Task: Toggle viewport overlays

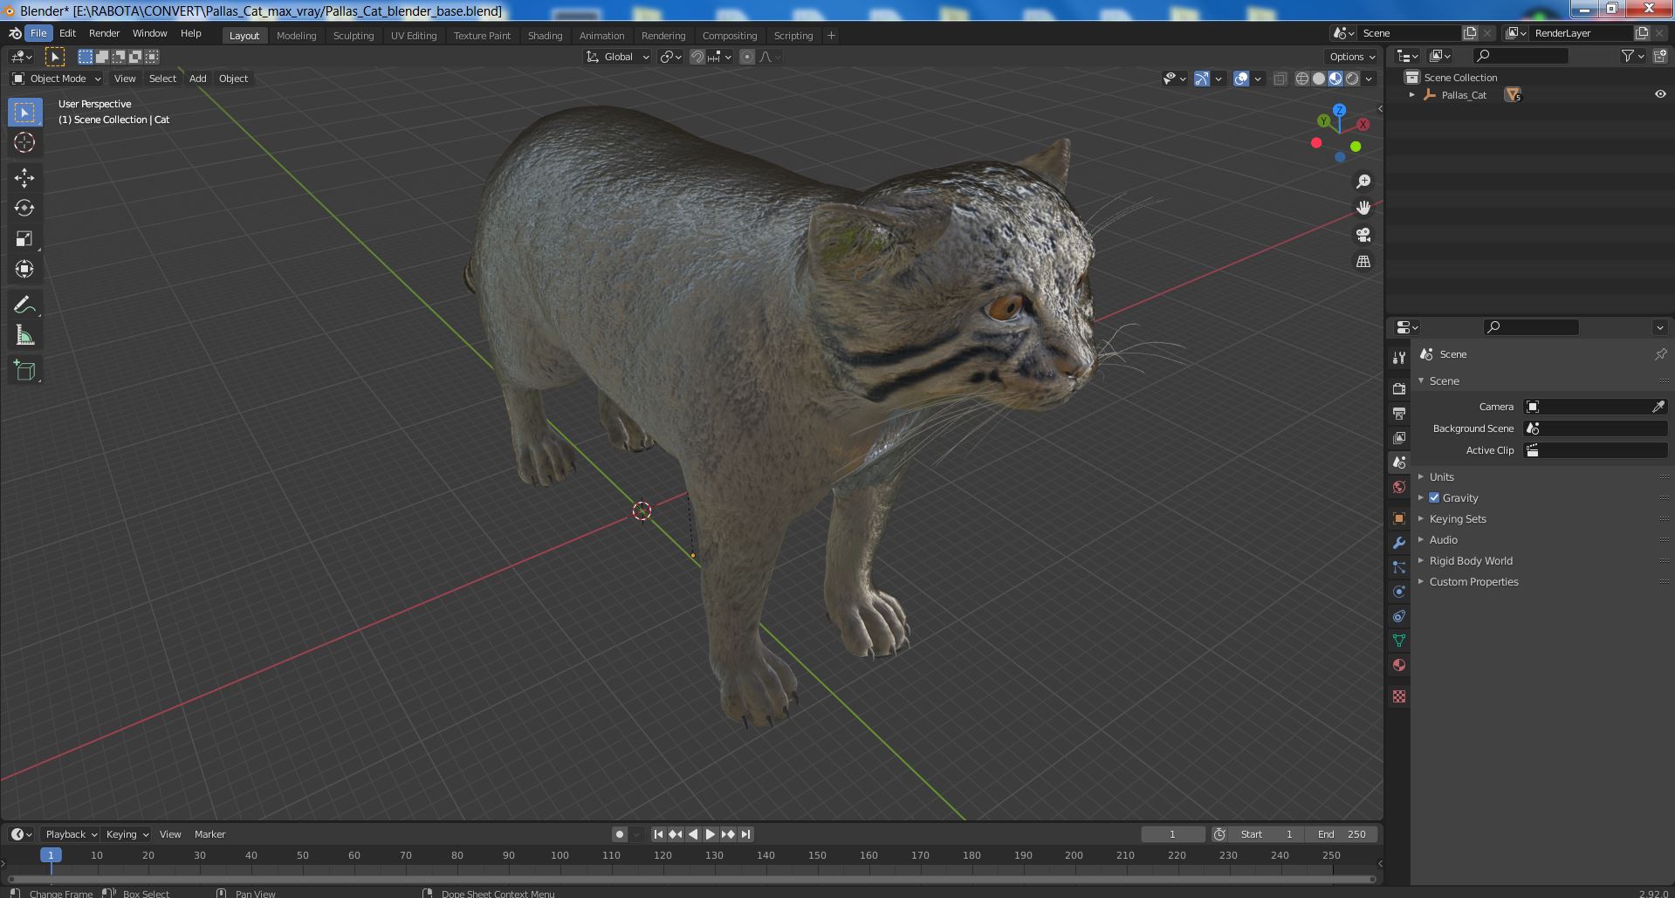Action: click(1241, 79)
